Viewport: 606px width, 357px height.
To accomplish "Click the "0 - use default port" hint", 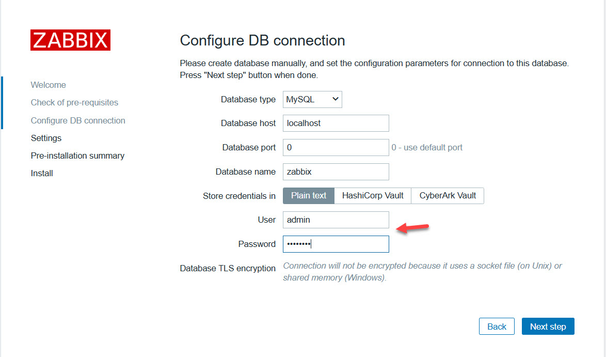I will [427, 147].
